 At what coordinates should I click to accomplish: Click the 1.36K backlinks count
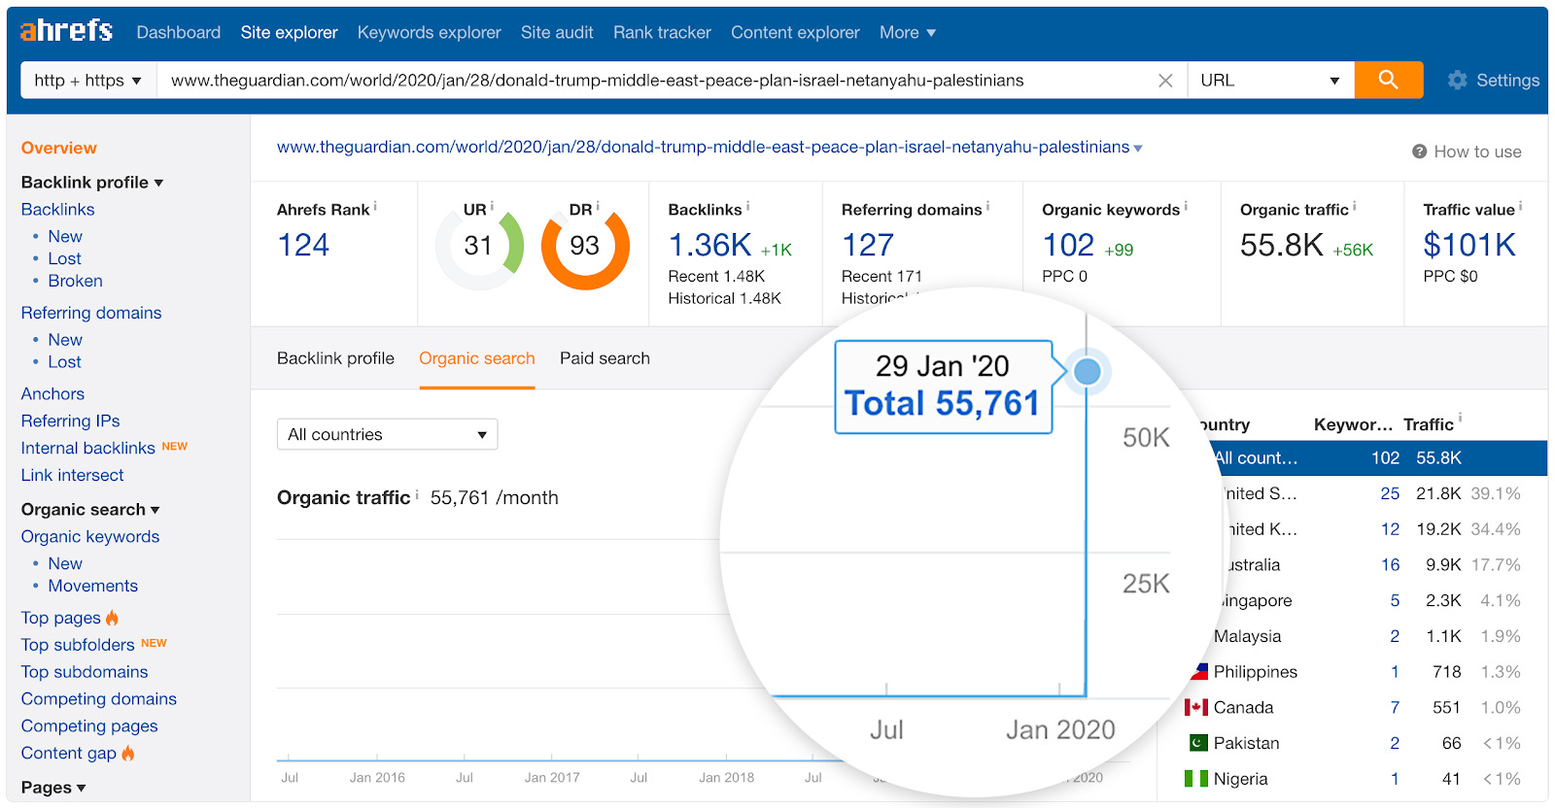coord(709,245)
